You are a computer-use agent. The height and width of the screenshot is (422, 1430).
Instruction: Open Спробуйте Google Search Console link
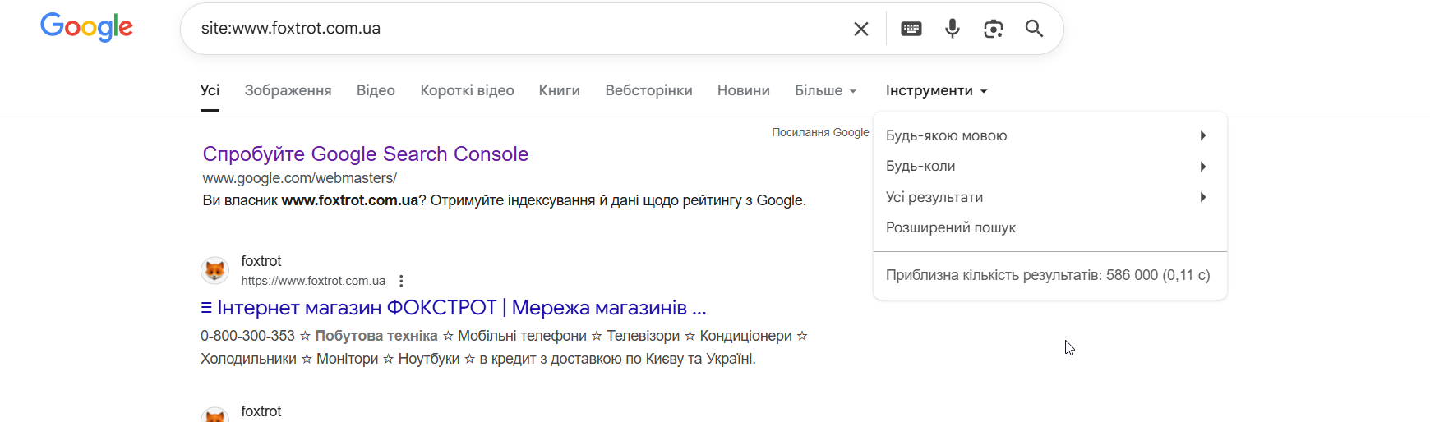coord(366,154)
